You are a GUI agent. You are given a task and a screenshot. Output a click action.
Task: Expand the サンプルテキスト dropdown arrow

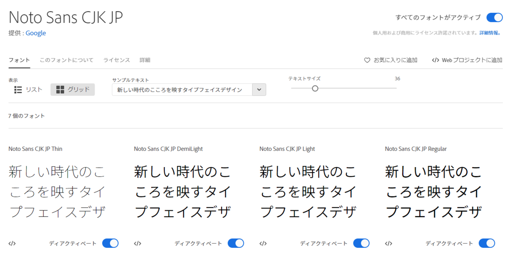point(259,90)
